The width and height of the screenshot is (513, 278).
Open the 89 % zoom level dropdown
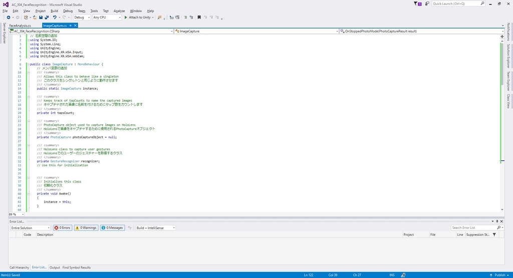click(x=17, y=214)
